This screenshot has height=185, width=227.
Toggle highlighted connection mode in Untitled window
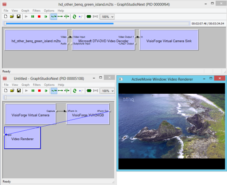[x=54, y=91]
